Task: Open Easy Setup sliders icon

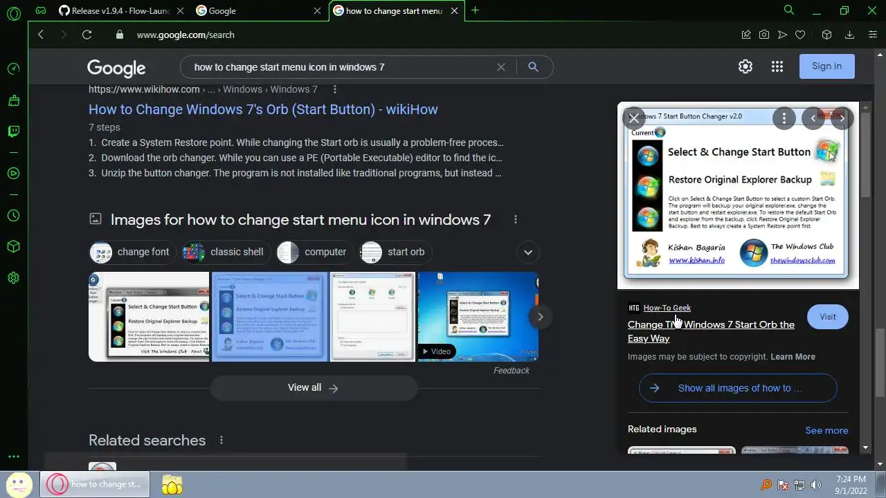Action: tap(873, 35)
